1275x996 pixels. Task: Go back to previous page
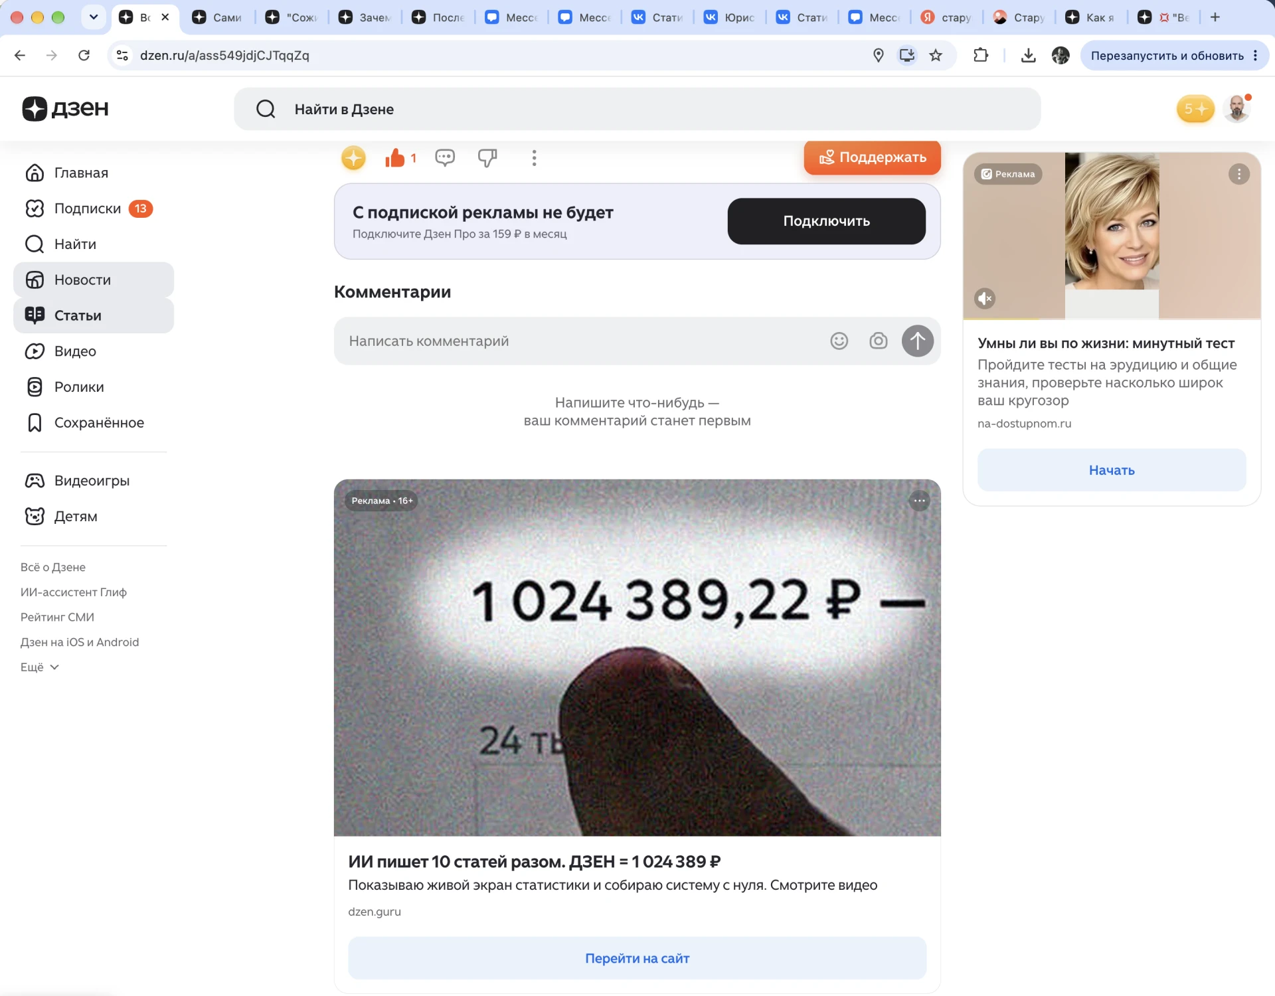click(x=20, y=55)
